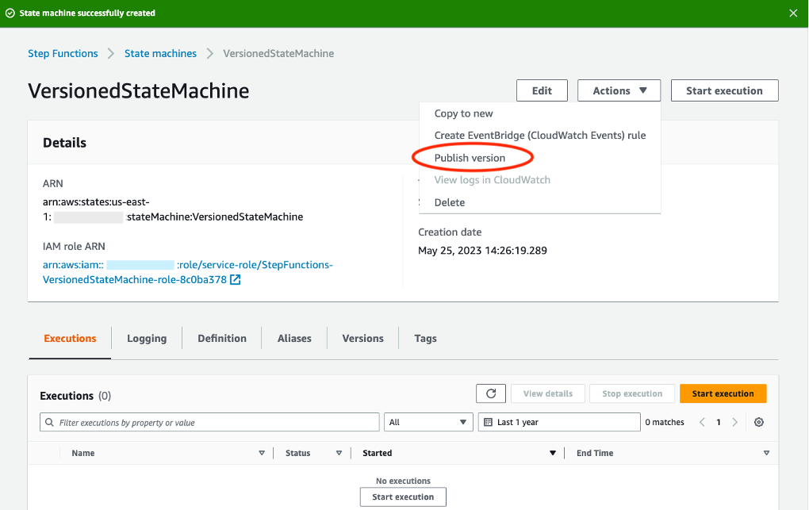This screenshot has height=510, width=809.
Task: Click the search magnifier in filter box
Action: (x=49, y=422)
